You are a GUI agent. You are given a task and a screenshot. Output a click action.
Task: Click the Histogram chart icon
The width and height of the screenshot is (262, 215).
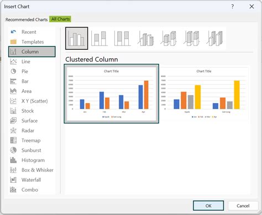[x=13, y=160]
